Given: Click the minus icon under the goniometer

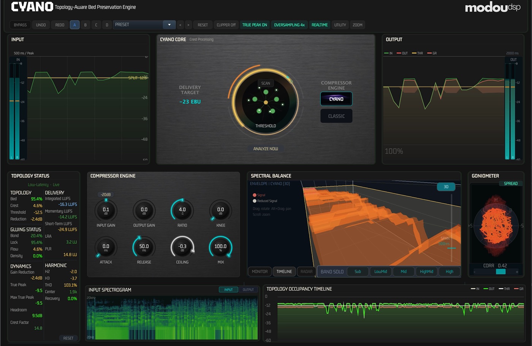Looking at the screenshot, I should [474, 272].
